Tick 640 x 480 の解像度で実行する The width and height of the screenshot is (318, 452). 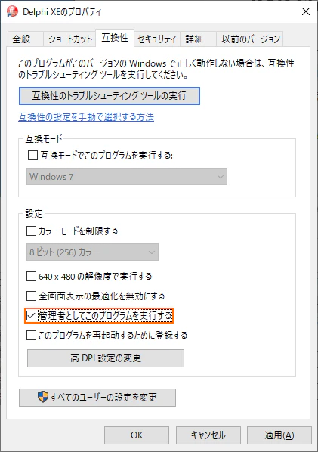click(31, 277)
